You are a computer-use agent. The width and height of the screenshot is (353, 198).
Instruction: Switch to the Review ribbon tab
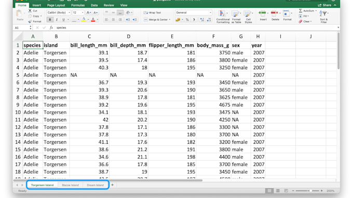coord(108,5)
